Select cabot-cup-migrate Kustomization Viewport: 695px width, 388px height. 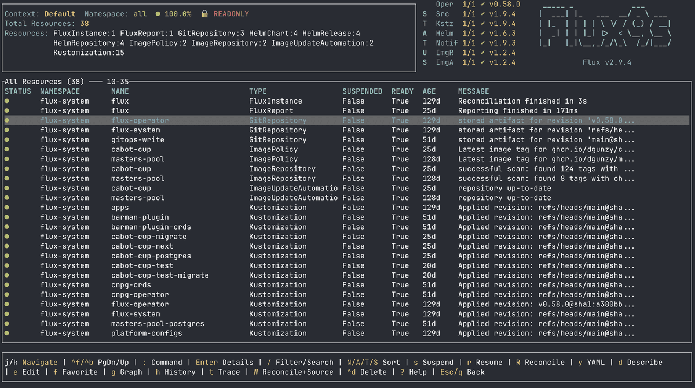[149, 237]
